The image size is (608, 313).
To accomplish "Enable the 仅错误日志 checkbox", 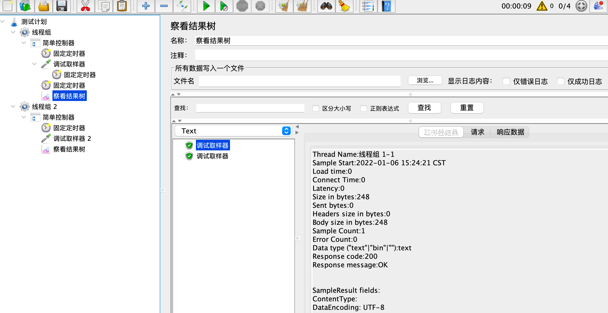I will tap(506, 81).
